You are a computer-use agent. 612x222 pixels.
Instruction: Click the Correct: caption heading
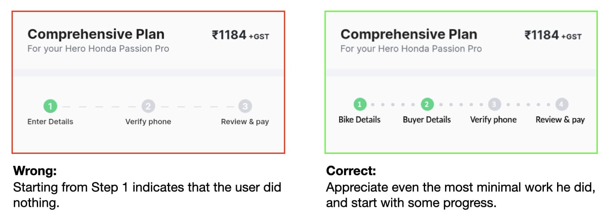pos(351,171)
